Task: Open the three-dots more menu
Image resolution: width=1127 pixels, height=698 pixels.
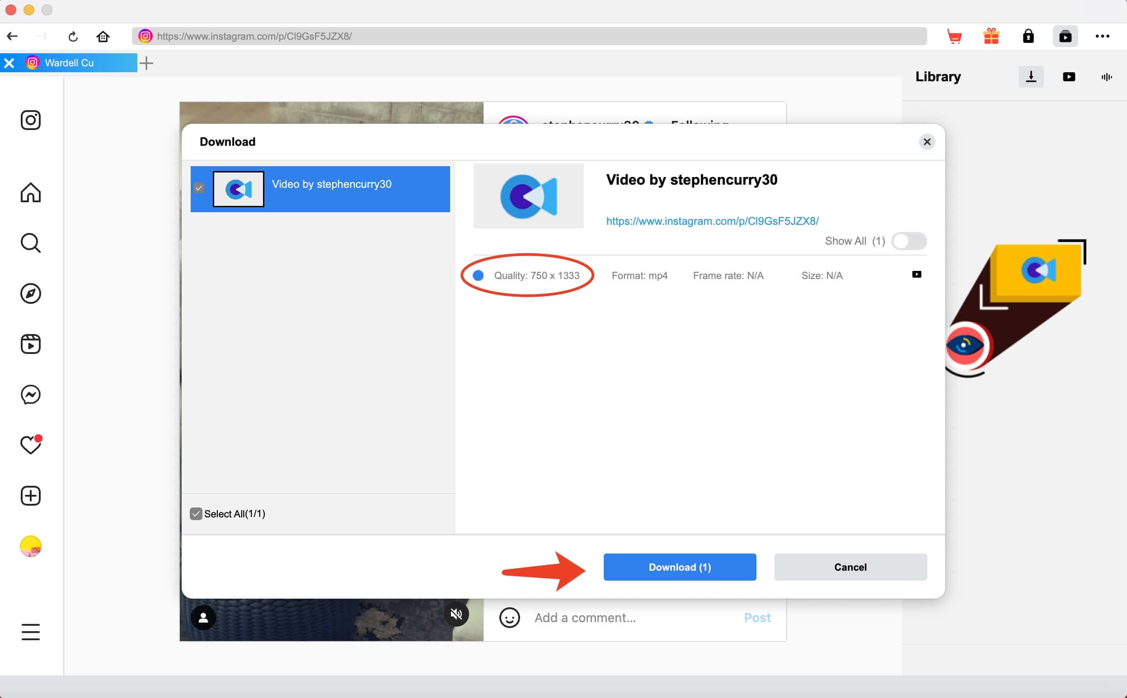Action: 1102,36
